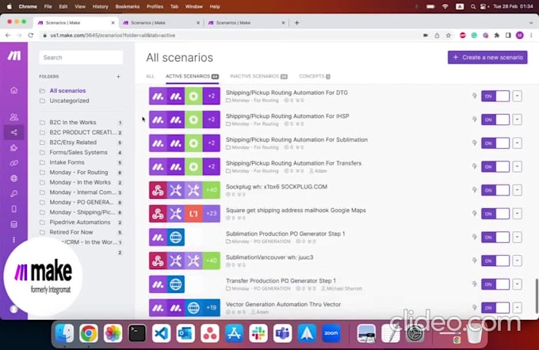This screenshot has height=350, width=539.
Task: Open dropdown menu for Sockplug scenario
Action: [x=517, y=190]
